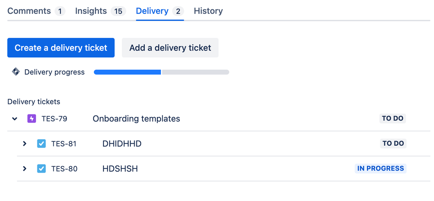This screenshot has height=201, width=434.
Task: Click the purple epic icon for TES-79
Action: tap(32, 118)
